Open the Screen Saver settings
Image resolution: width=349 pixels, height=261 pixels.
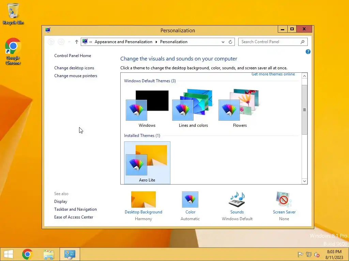click(284, 206)
